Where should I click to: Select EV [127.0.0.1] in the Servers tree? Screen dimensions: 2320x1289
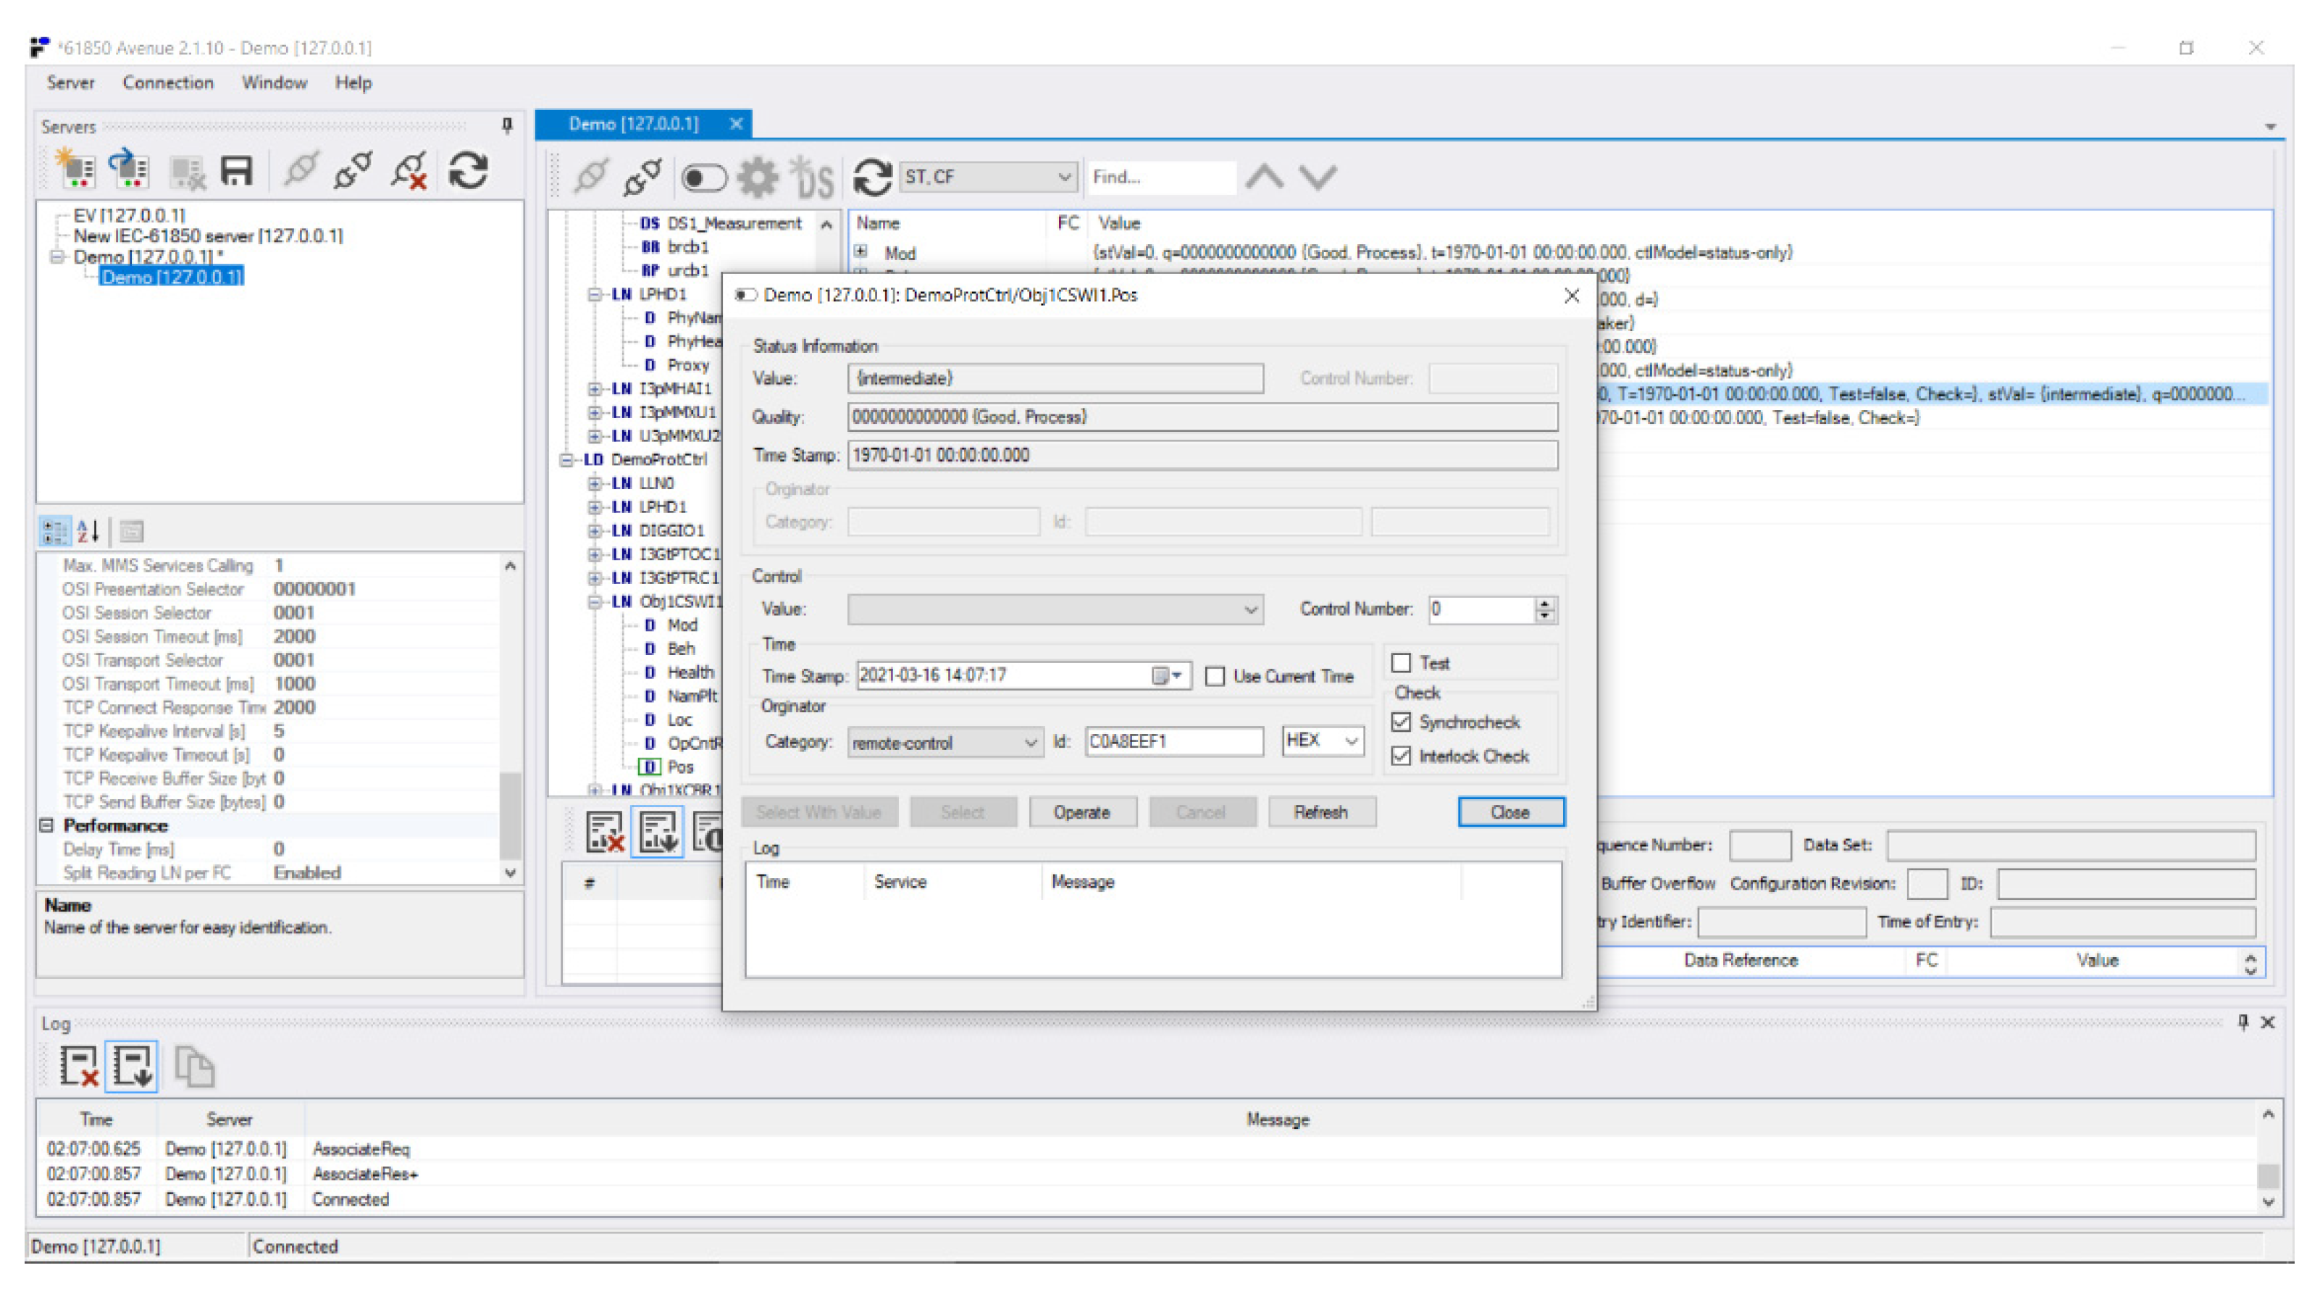pyautogui.click(x=129, y=215)
